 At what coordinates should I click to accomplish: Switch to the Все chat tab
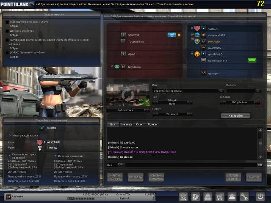[x=113, y=124]
